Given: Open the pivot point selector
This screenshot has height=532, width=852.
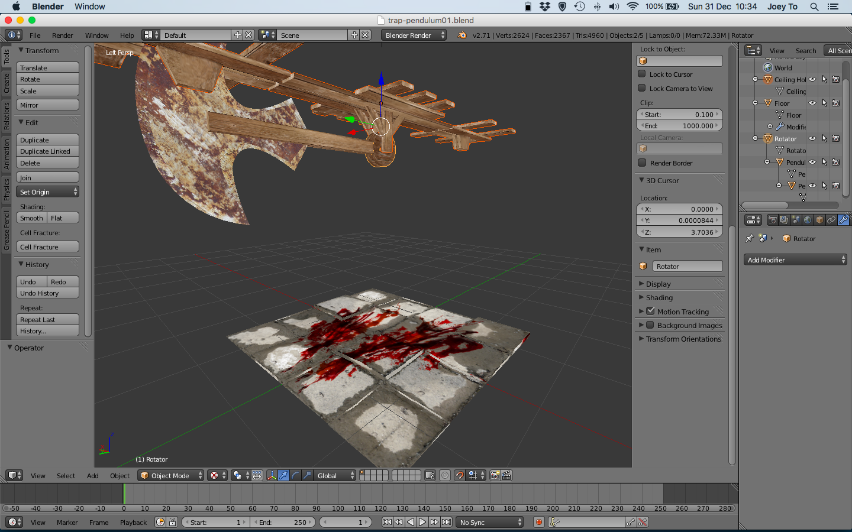Looking at the screenshot, I should click(241, 475).
